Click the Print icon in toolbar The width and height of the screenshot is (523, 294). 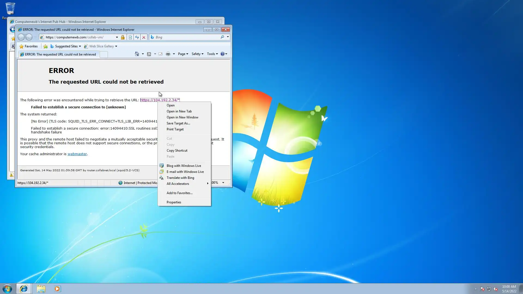click(168, 54)
